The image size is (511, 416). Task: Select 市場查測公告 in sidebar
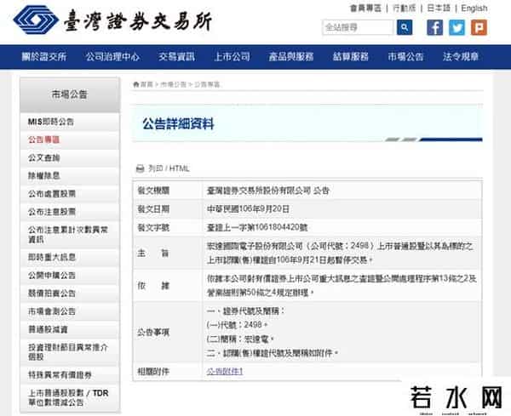(70, 311)
